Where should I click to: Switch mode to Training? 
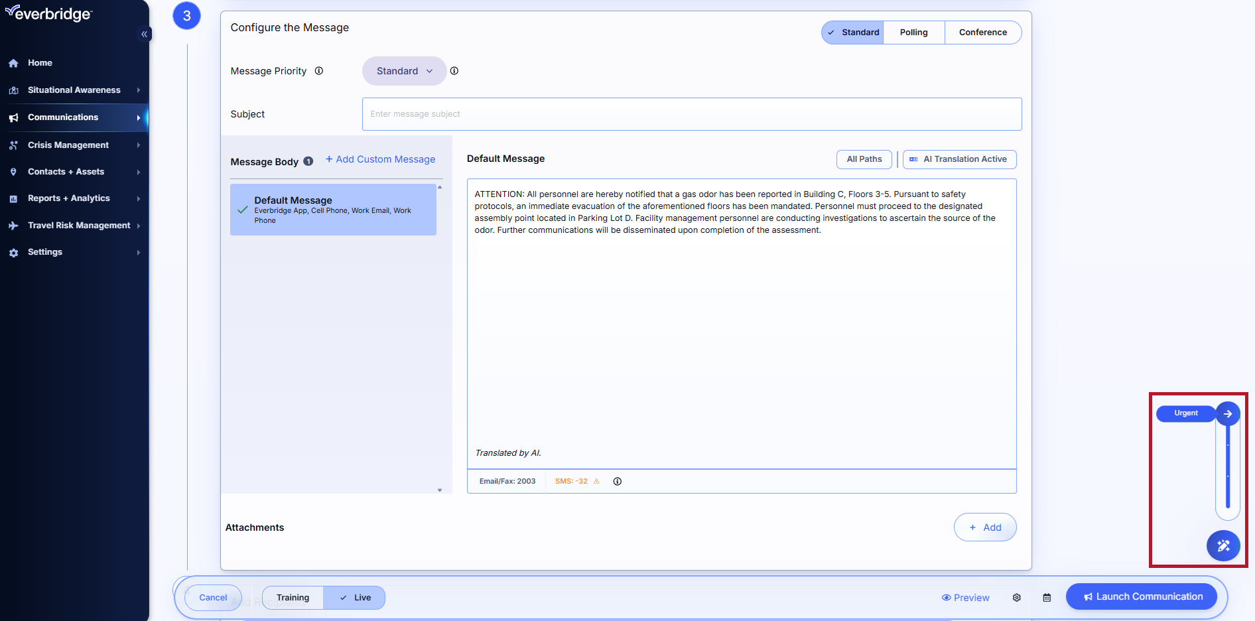pos(293,598)
